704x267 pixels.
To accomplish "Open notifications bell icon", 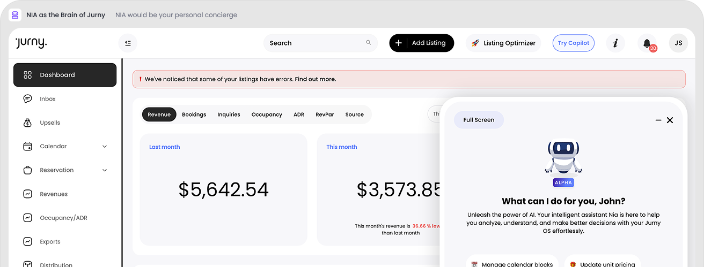I will point(647,43).
